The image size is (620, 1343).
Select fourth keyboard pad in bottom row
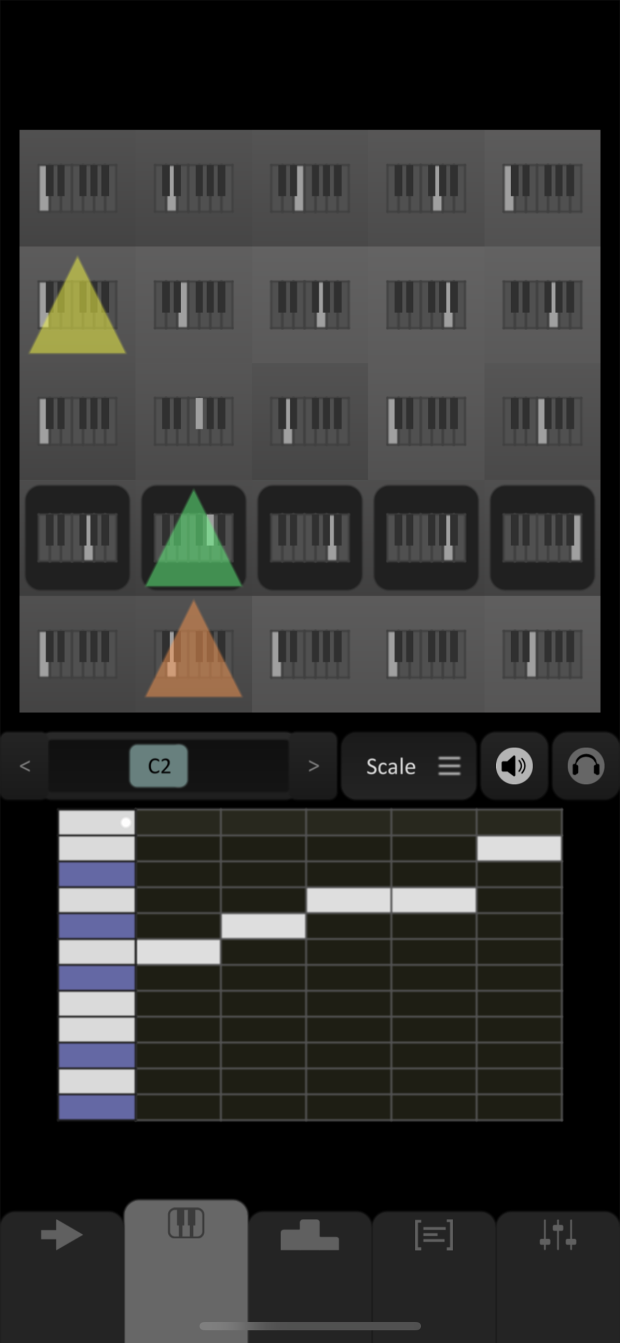[426, 655]
